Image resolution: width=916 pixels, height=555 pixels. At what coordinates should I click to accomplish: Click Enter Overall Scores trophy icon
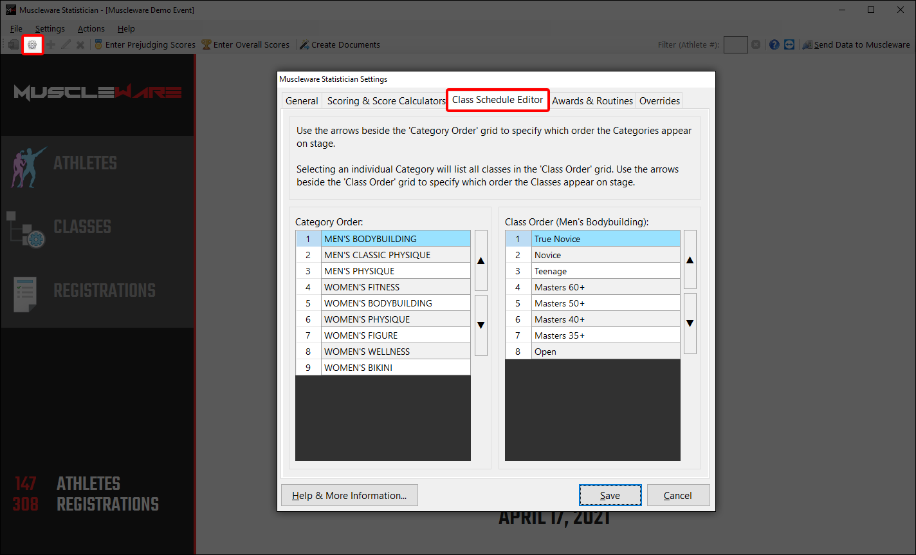206,45
